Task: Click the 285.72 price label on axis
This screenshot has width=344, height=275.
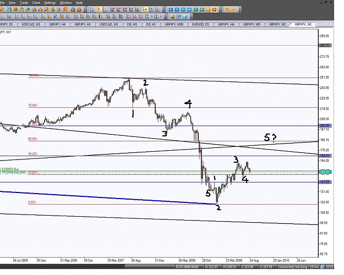Action: click(325, 46)
